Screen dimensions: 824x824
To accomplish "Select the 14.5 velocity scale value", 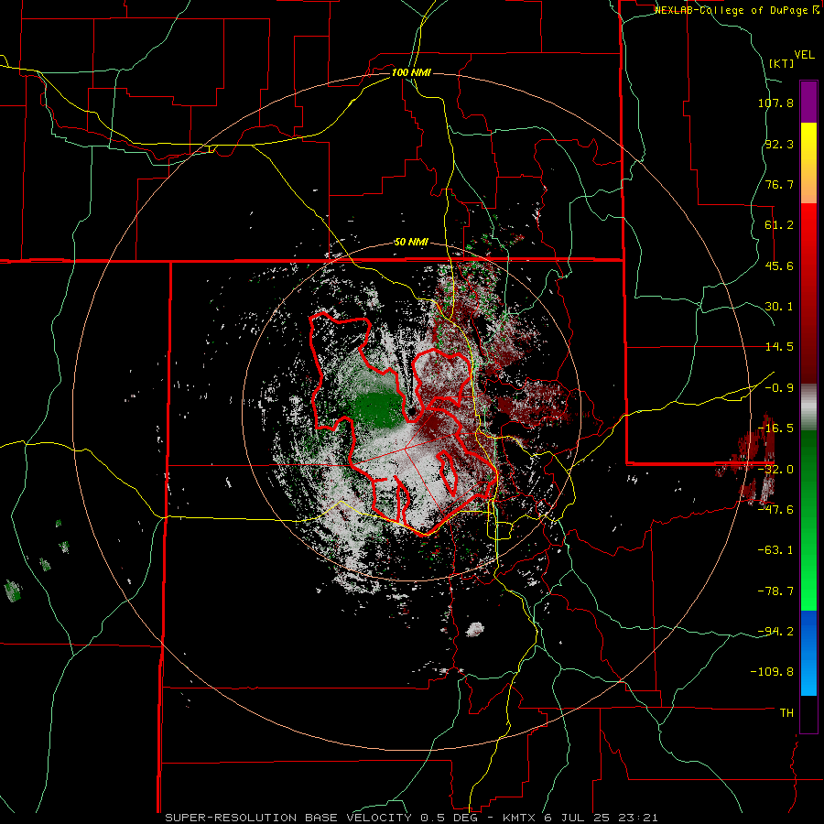I will pyautogui.click(x=779, y=347).
